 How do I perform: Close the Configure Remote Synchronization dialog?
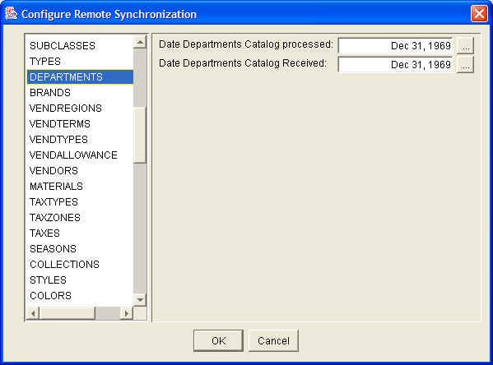click(479, 14)
